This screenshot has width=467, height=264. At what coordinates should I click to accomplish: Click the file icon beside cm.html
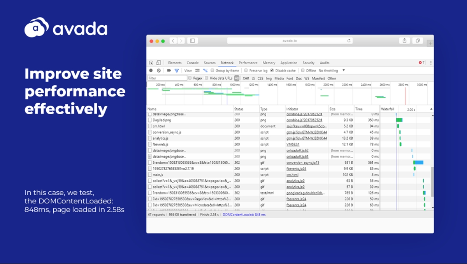[150, 126]
